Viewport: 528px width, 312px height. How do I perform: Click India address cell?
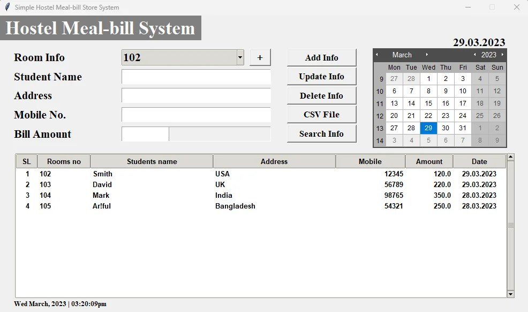click(224, 196)
